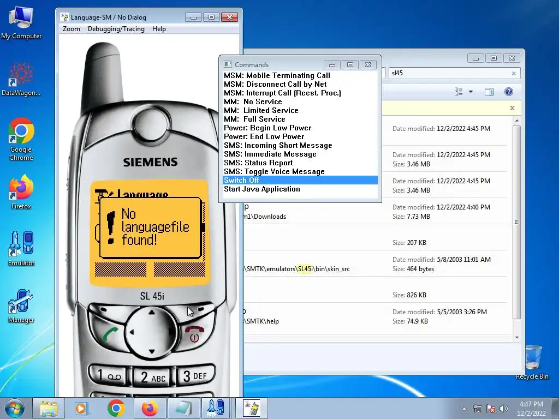Open Help menu in emulator
Viewport: 559px width, 419px height.
tap(159, 29)
